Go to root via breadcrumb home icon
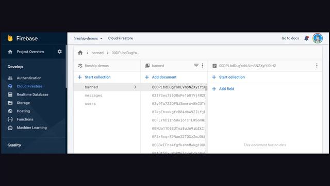Viewport: 330px width, 186px height. click(x=80, y=53)
